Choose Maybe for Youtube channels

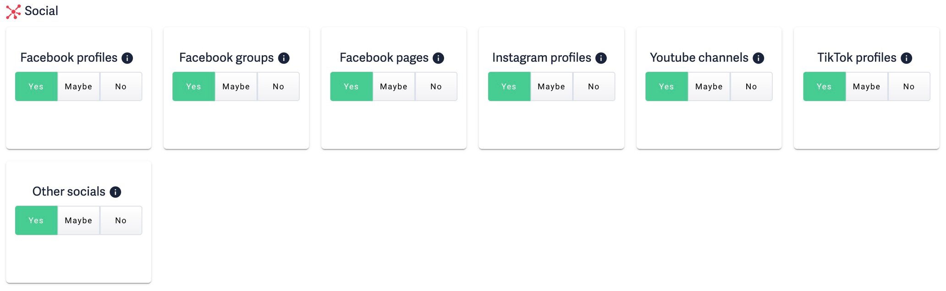click(x=709, y=86)
